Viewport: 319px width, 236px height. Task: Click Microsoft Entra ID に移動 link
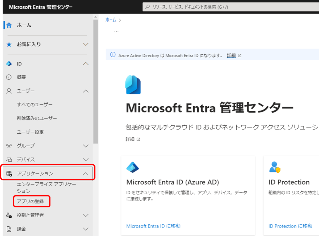point(153,226)
